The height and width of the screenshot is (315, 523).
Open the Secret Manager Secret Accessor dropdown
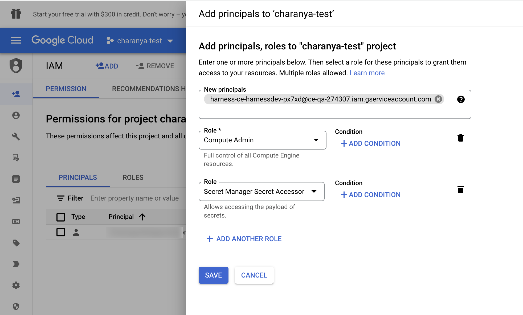coord(261,191)
